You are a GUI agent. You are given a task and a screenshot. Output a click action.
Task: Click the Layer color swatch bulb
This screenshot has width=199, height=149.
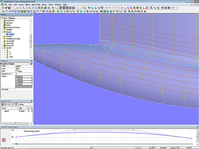17,69
